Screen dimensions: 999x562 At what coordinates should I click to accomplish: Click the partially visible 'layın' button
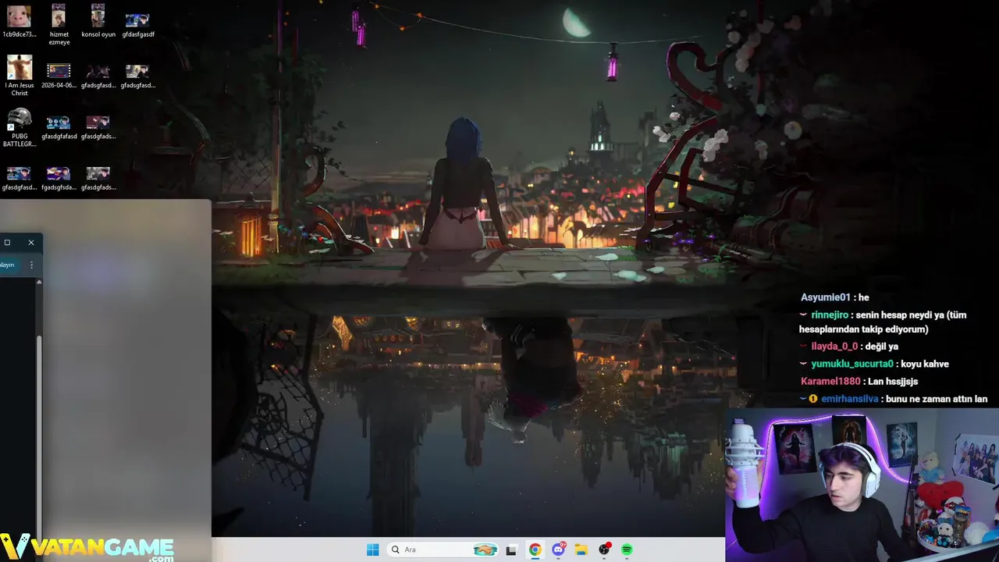pos(7,265)
